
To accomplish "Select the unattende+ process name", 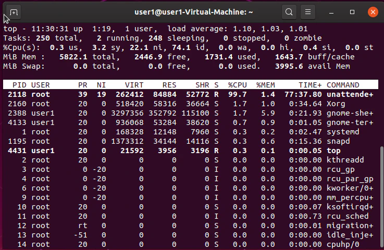I will pyautogui.click(x=350, y=94).
